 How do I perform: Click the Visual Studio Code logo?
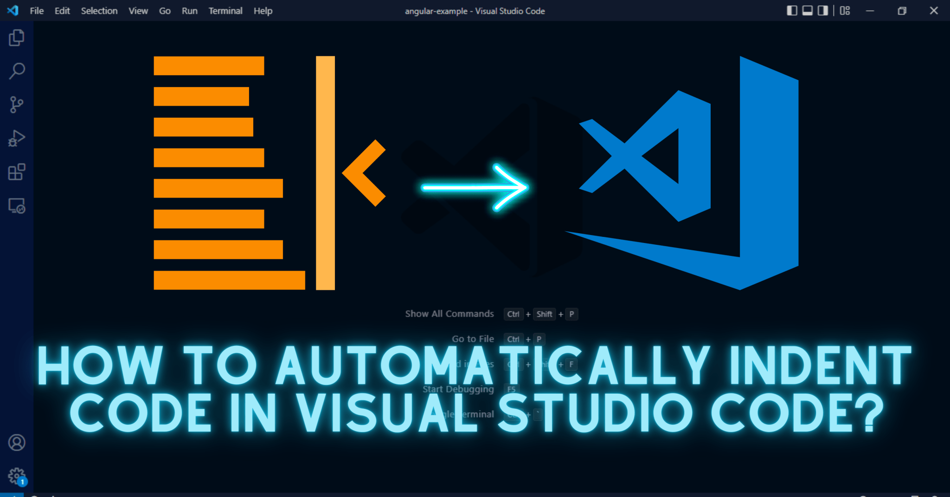(x=13, y=10)
